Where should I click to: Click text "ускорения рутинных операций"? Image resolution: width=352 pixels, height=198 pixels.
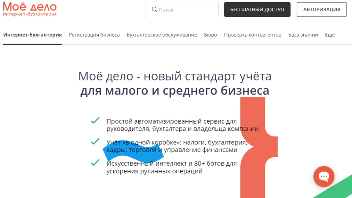154,171
